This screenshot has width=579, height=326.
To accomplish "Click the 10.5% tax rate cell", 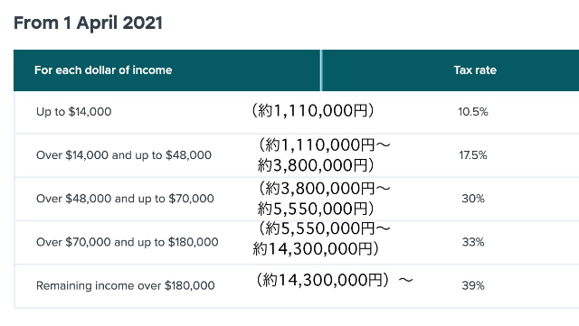I will click(473, 112).
